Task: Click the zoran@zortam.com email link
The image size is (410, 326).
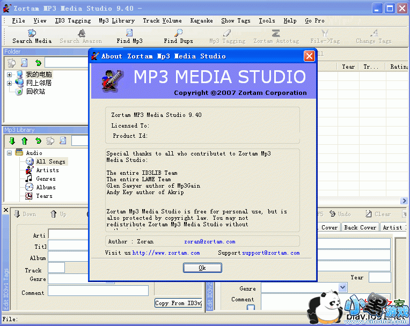Action: point(210,242)
